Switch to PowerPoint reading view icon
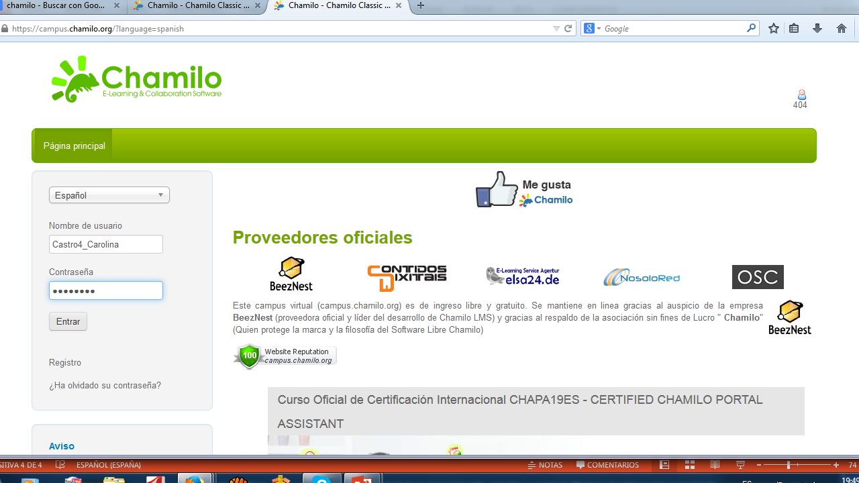 point(715,465)
